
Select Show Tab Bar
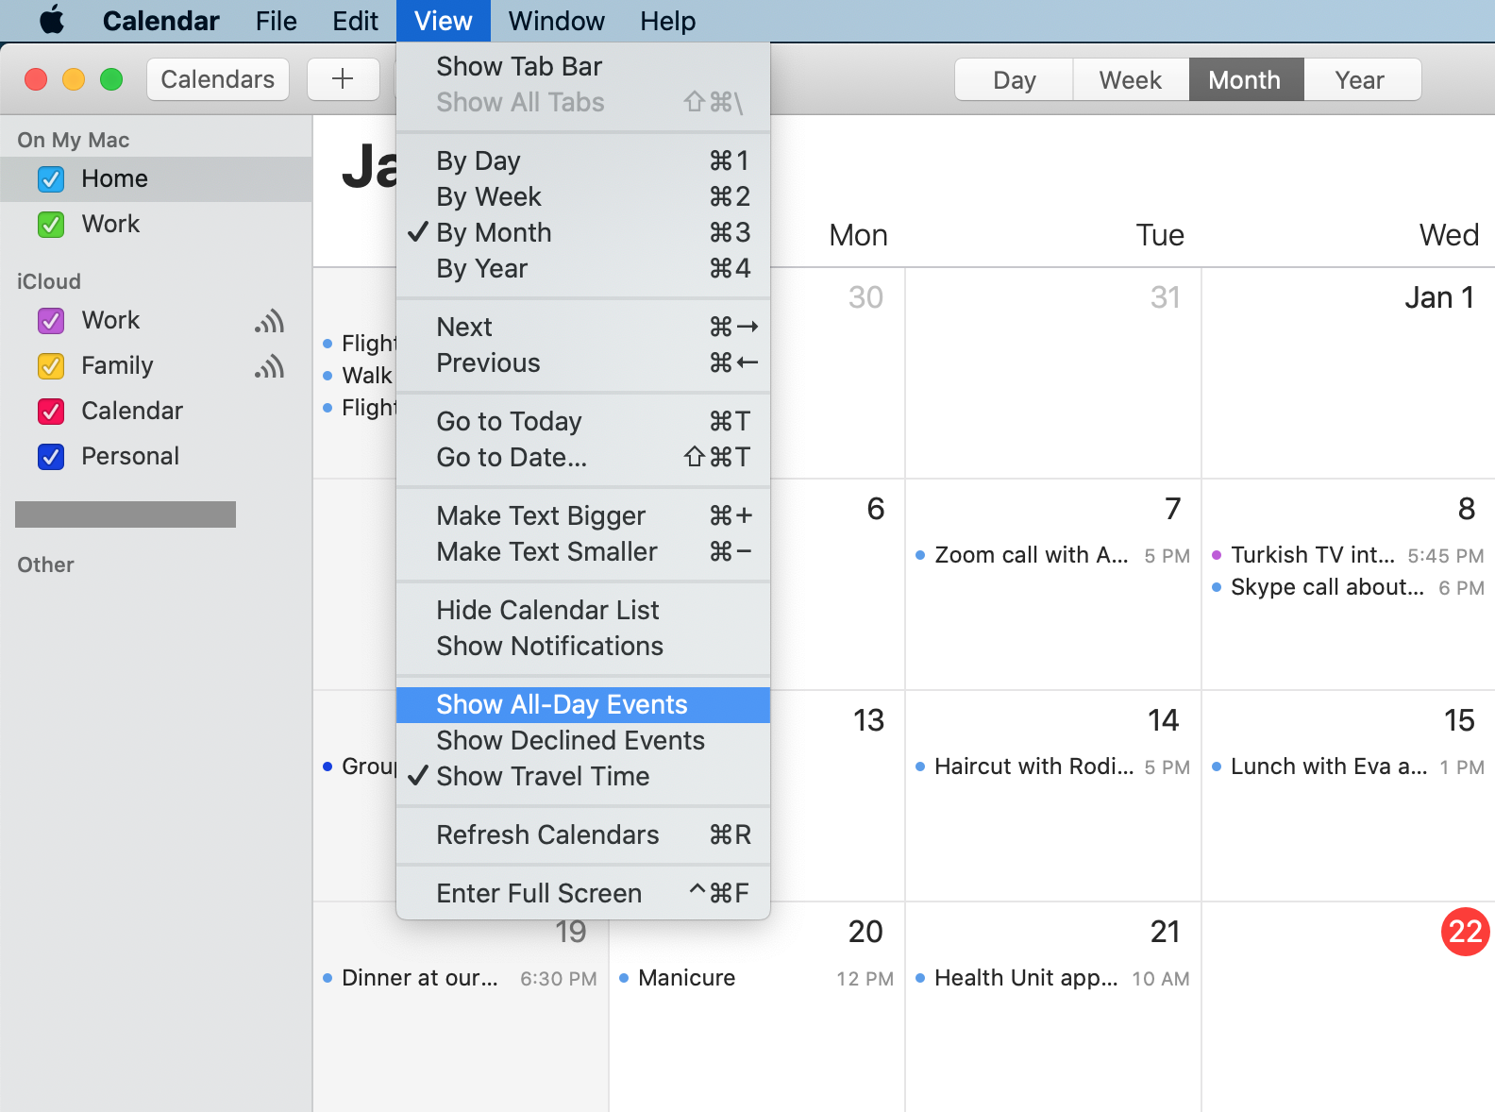tap(583, 66)
